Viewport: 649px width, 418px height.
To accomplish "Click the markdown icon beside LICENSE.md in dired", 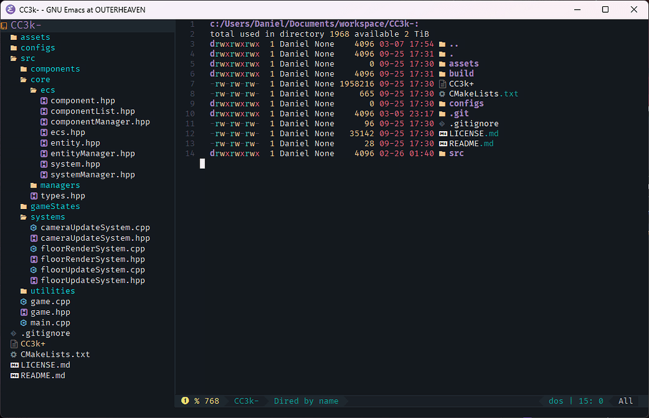I will (443, 134).
